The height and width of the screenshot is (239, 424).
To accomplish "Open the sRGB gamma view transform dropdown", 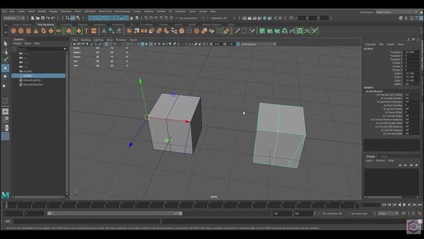I will pos(258,44).
